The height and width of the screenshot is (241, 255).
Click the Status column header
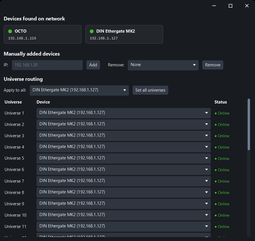[x=220, y=102]
